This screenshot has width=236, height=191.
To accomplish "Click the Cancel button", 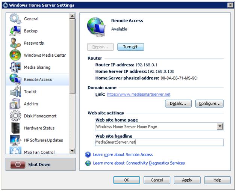I will point(157,180).
